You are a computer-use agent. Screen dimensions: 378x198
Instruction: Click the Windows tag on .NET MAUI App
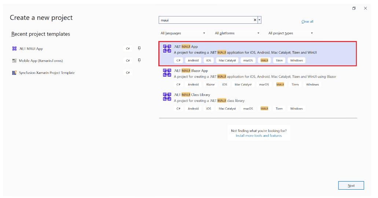point(296,60)
